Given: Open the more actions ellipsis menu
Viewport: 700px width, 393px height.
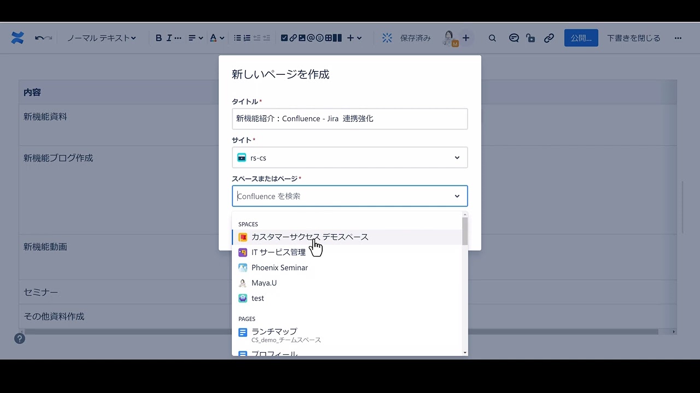Looking at the screenshot, I should [x=678, y=38].
